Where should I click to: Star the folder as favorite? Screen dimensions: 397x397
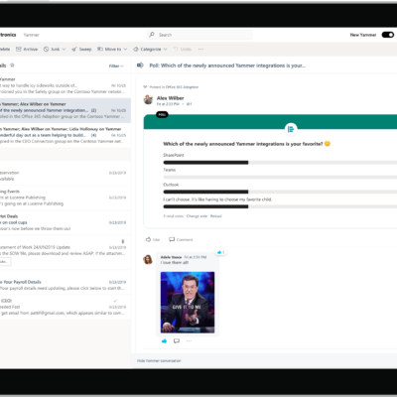tap(12, 66)
